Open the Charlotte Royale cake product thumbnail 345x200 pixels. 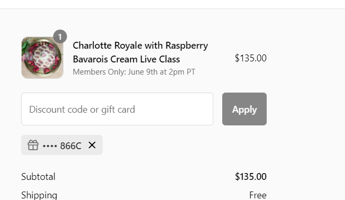coord(42,58)
